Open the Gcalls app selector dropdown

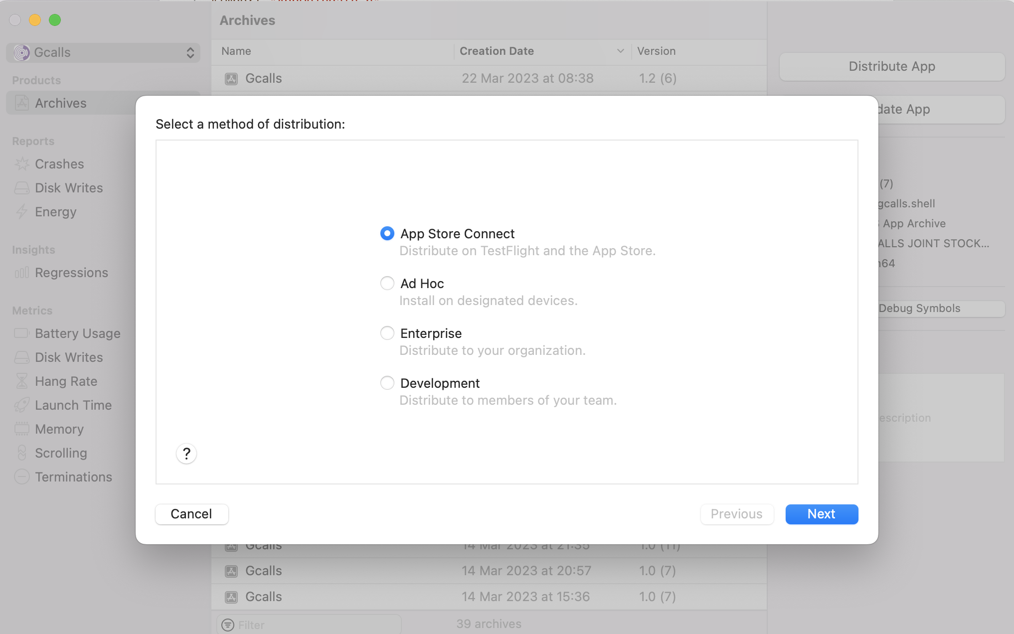[103, 52]
